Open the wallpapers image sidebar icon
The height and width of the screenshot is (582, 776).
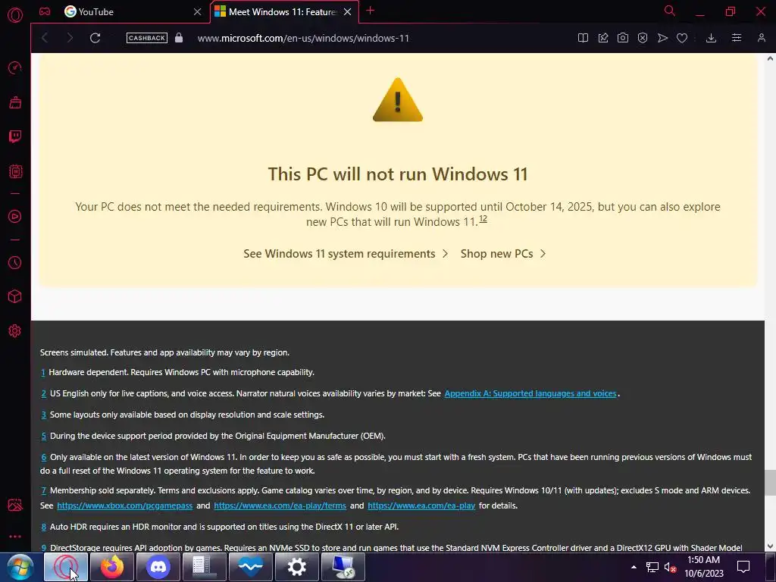click(15, 504)
